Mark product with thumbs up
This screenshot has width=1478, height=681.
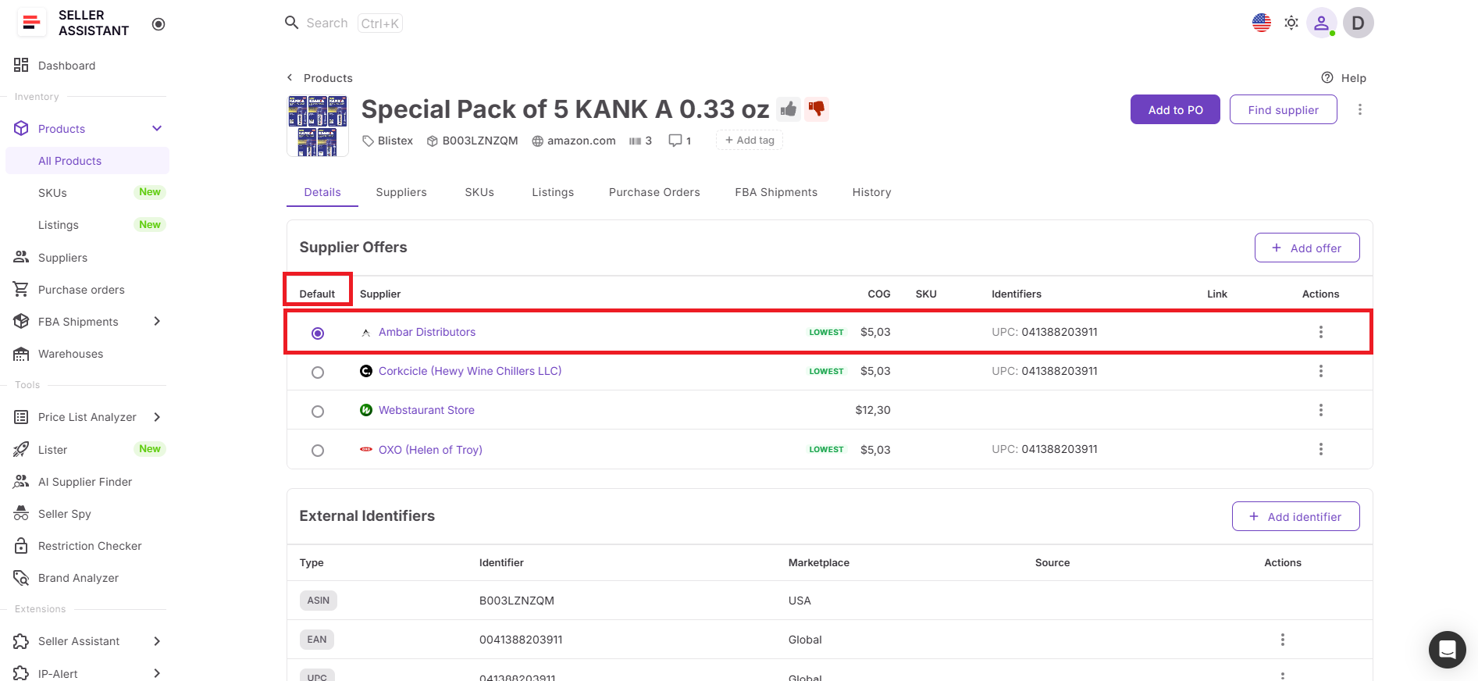pyautogui.click(x=789, y=109)
